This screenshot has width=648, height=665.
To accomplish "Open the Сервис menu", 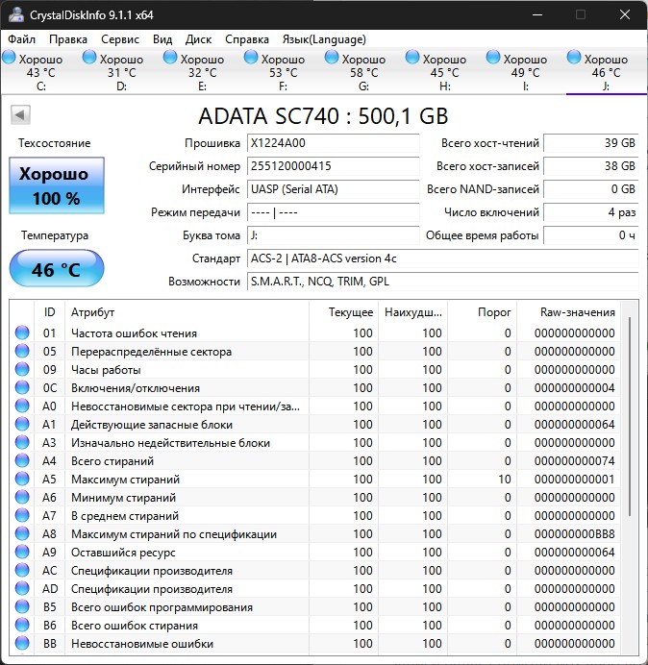I will pos(120,39).
